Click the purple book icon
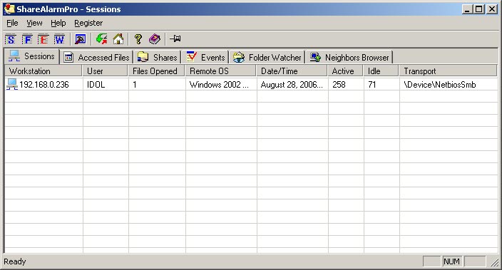The width and height of the screenshot is (502, 270). pos(155,39)
